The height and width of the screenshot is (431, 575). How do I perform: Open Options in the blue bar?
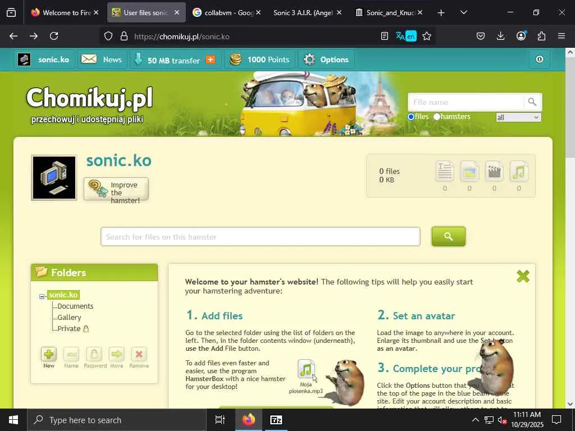(x=326, y=59)
